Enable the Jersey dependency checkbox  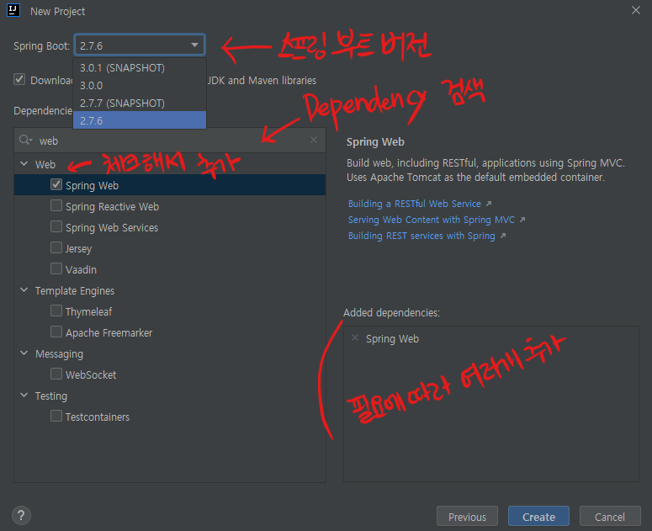click(x=56, y=247)
